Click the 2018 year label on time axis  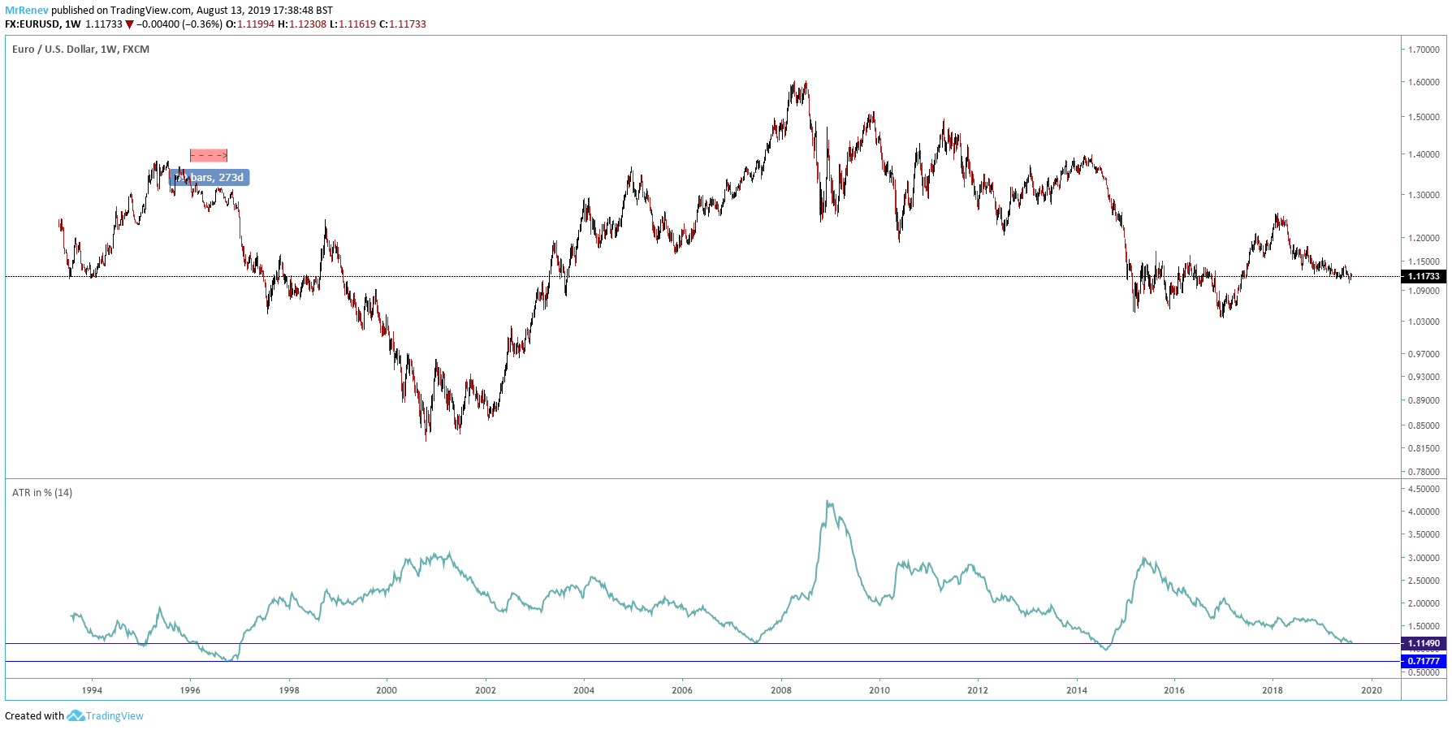coord(1273,690)
